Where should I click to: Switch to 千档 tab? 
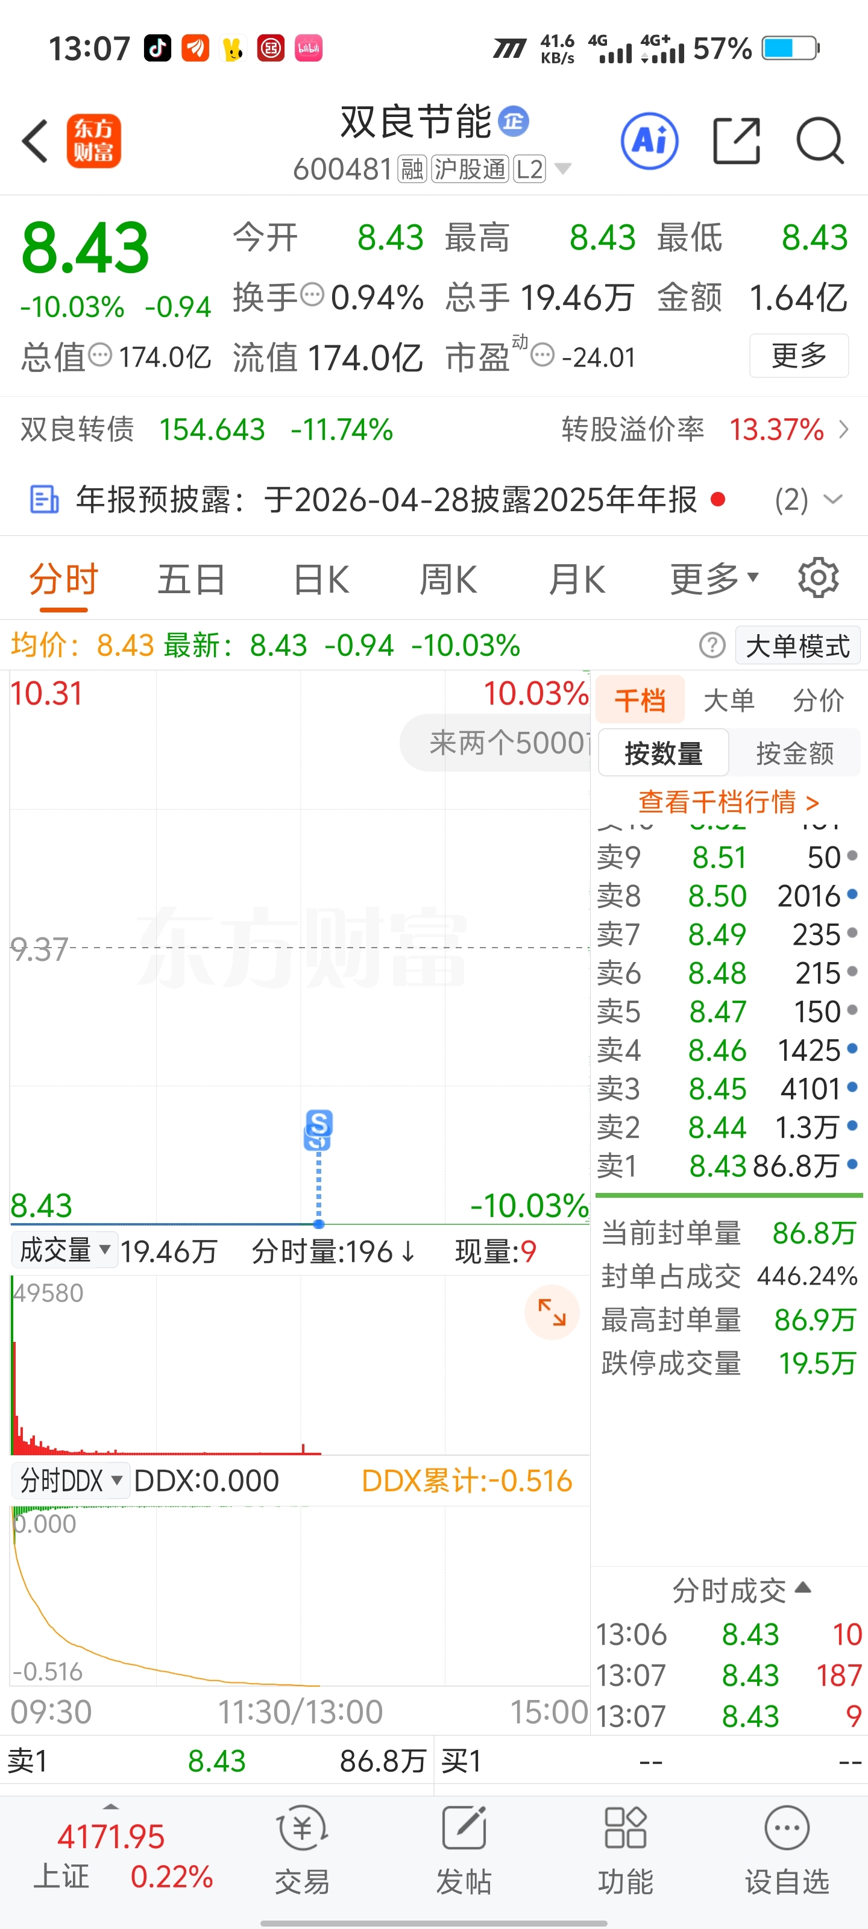coord(640,700)
